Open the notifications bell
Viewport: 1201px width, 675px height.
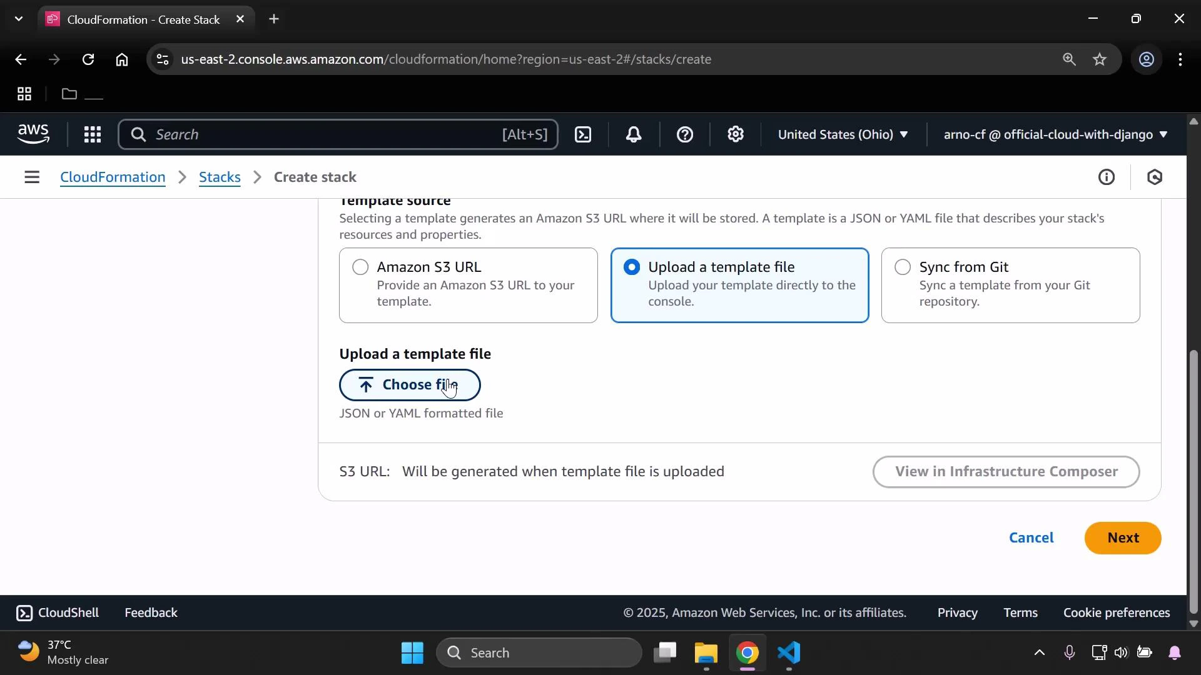pyautogui.click(x=634, y=134)
